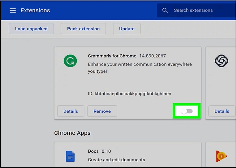This screenshot has height=168, width=236.
Task: Click the blue Docs app icon
Action: 70,156
